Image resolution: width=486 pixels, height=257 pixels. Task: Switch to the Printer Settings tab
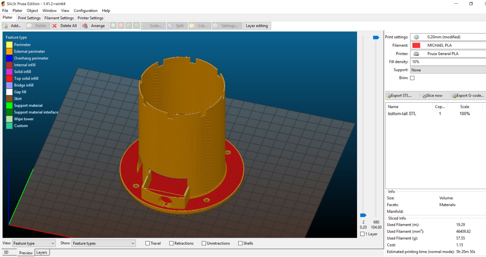pyautogui.click(x=90, y=18)
